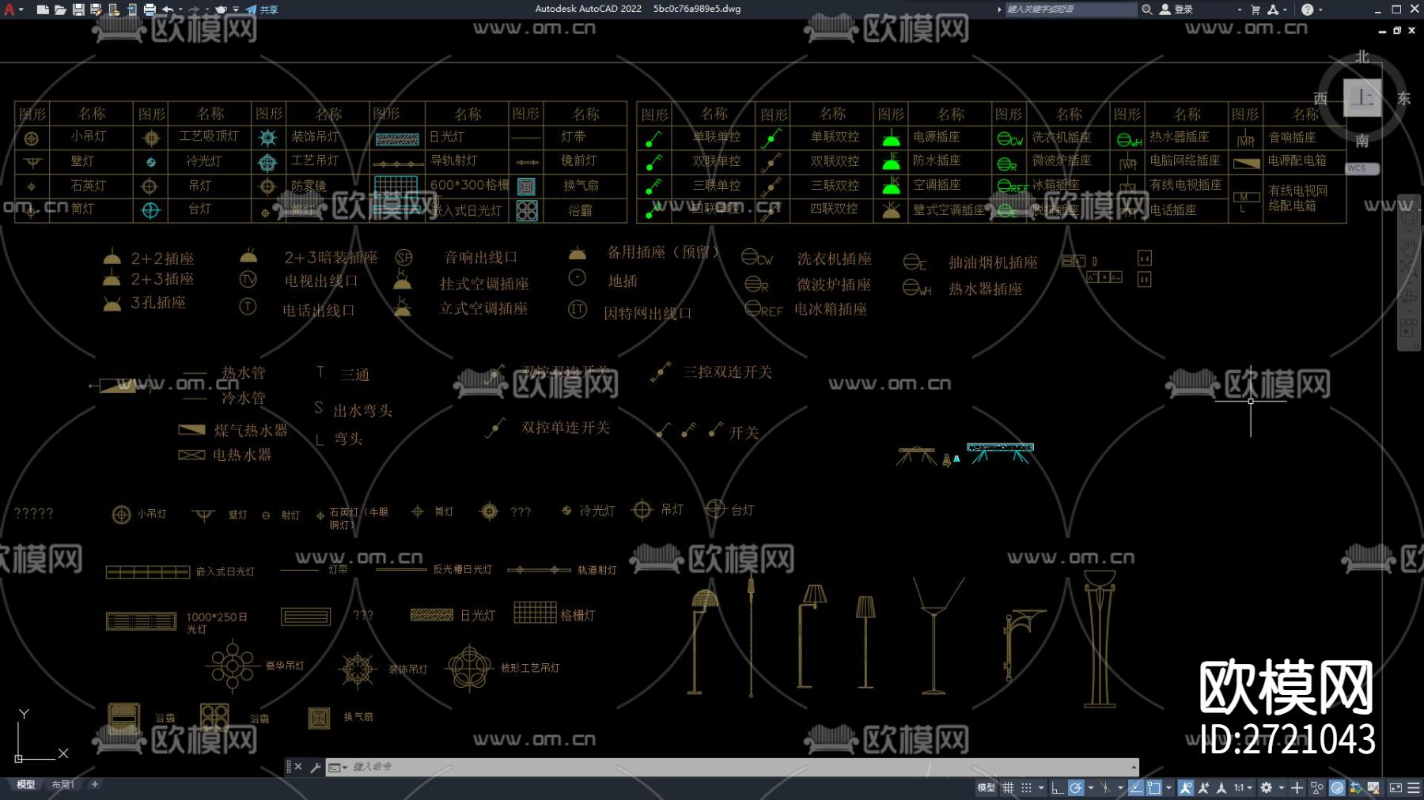The height and width of the screenshot is (800, 1424).
Task: Open the isolate objects icon
Action: pos(1316,787)
